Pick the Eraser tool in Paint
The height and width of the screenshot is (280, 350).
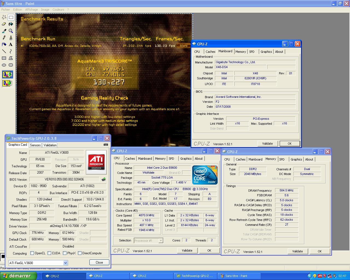(4, 24)
